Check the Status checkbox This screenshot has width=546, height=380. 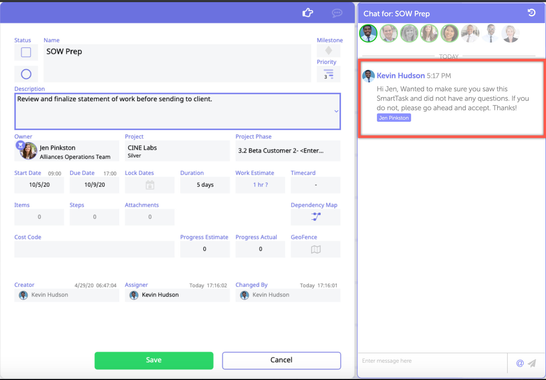(x=26, y=52)
